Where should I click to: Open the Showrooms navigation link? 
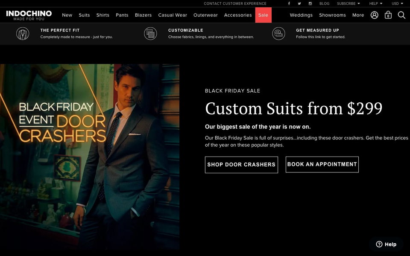pos(332,15)
